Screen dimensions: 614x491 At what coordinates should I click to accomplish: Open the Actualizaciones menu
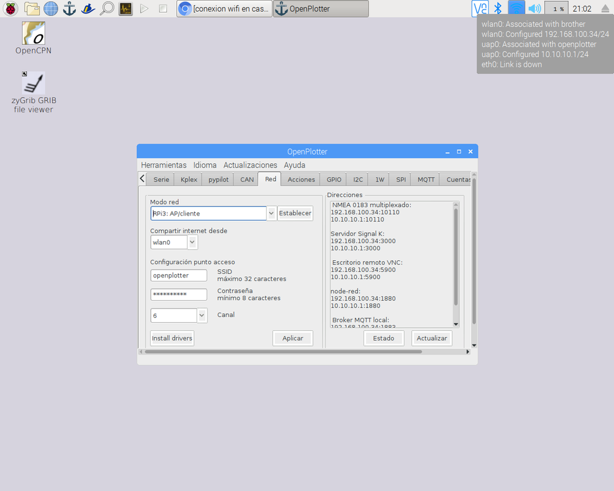pyautogui.click(x=251, y=165)
